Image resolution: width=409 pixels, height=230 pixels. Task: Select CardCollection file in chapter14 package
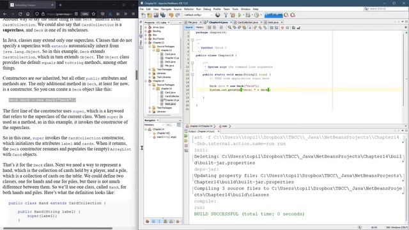click(172, 96)
